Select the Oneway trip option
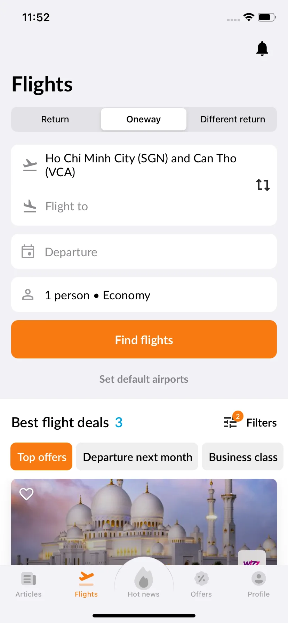 (144, 119)
